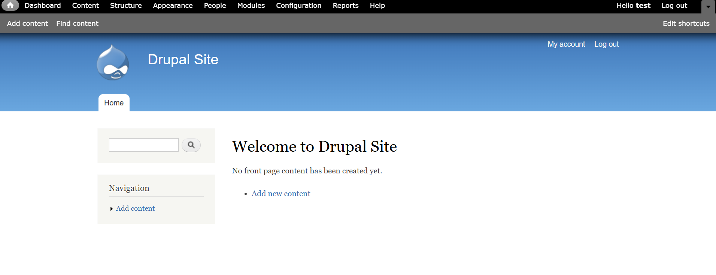Viewport: 716px width, 275px height.
Task: Click the home icon in admin toolbar
Action: pos(10,6)
